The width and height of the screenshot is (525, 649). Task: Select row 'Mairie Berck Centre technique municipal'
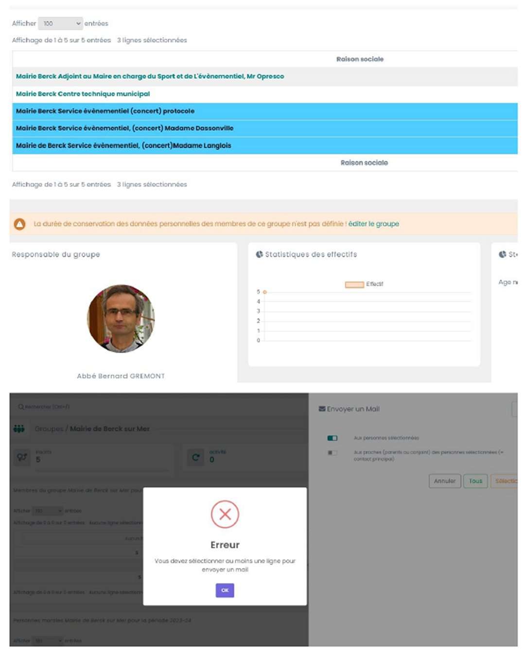pyautogui.click(x=83, y=94)
